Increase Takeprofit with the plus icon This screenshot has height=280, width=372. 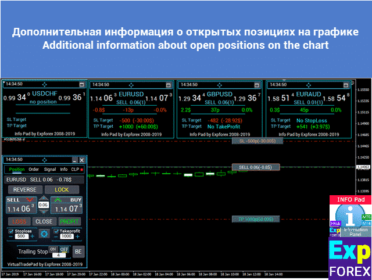(78, 237)
